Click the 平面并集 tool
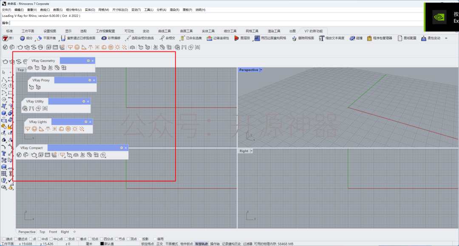Screen dimensions: 459x246 pyautogui.click(x=46, y=38)
